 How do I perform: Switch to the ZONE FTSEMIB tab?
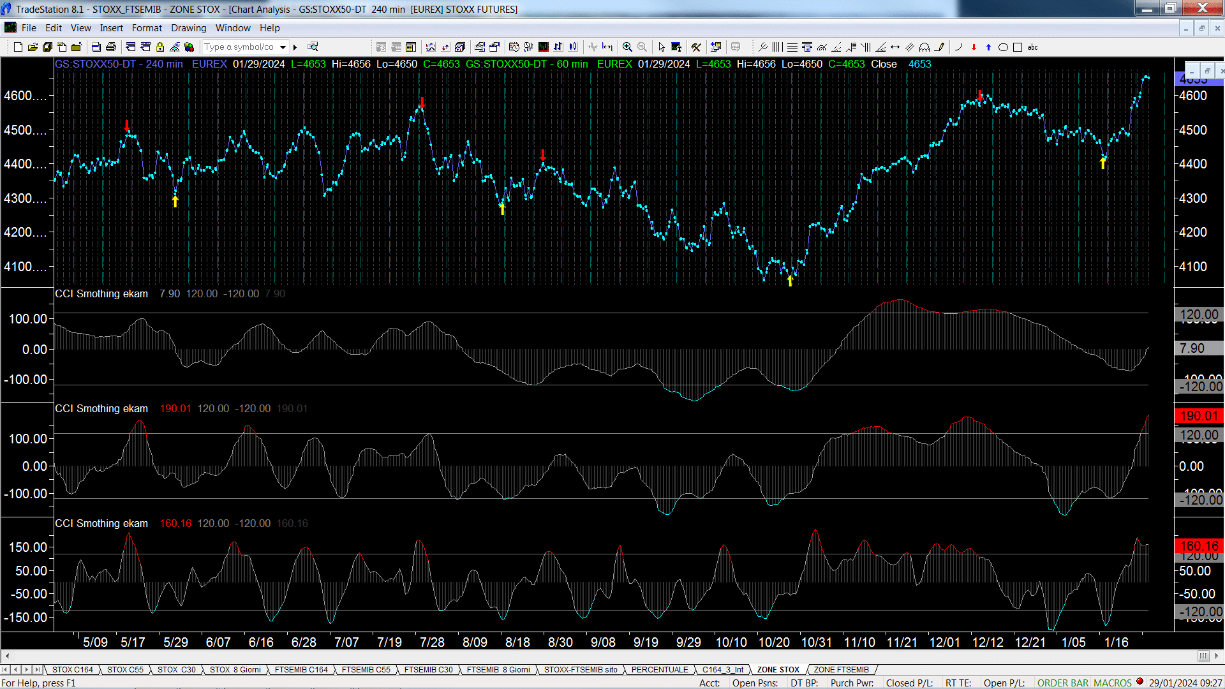point(841,670)
